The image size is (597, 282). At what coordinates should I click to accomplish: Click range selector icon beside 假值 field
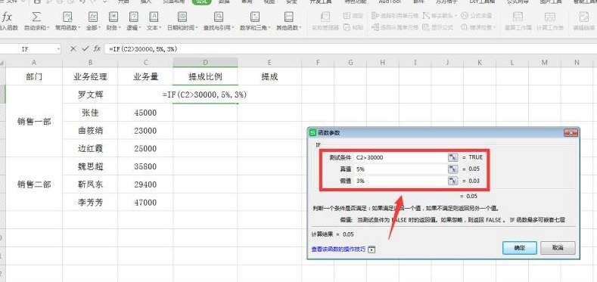pyautogui.click(x=452, y=181)
